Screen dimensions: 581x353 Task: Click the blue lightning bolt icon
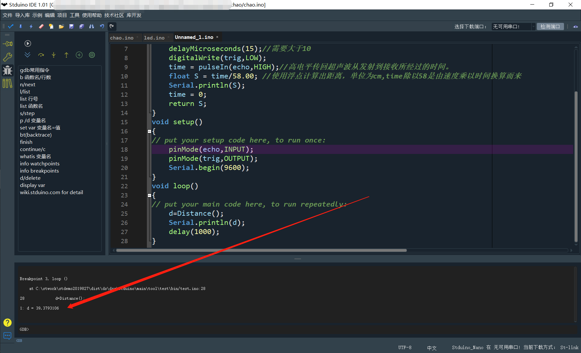click(31, 26)
